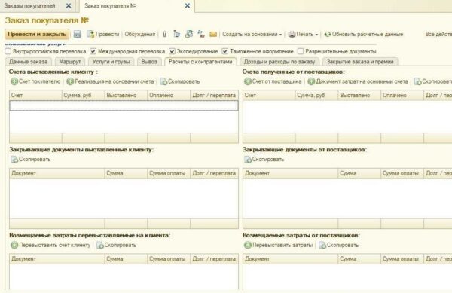Add invoice via Счет покупателю
This screenshot has height=293, width=452.
pyautogui.click(x=35, y=81)
